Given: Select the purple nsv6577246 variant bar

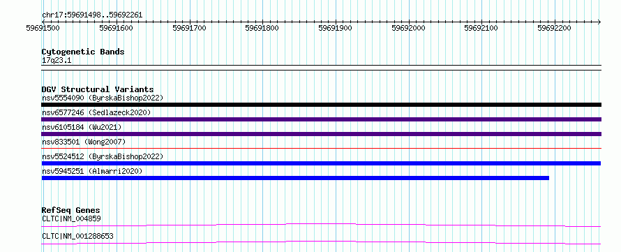Looking at the screenshot, I should [321, 119].
